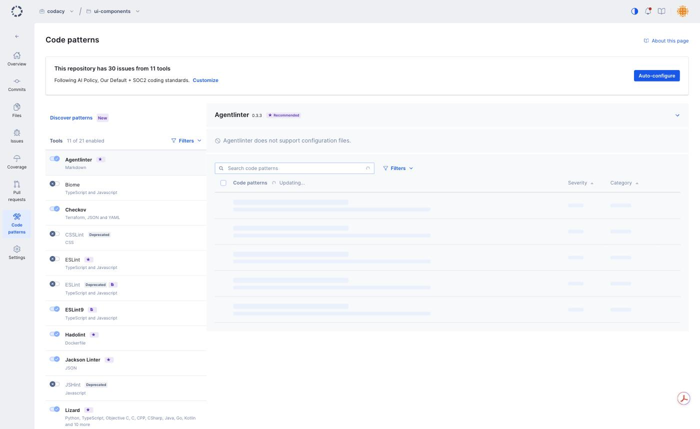Click the New badge by Discover patterns
This screenshot has width=700, height=429.
pos(102,118)
